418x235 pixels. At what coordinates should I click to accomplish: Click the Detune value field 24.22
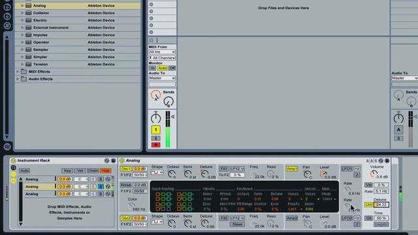[x=381, y=204]
